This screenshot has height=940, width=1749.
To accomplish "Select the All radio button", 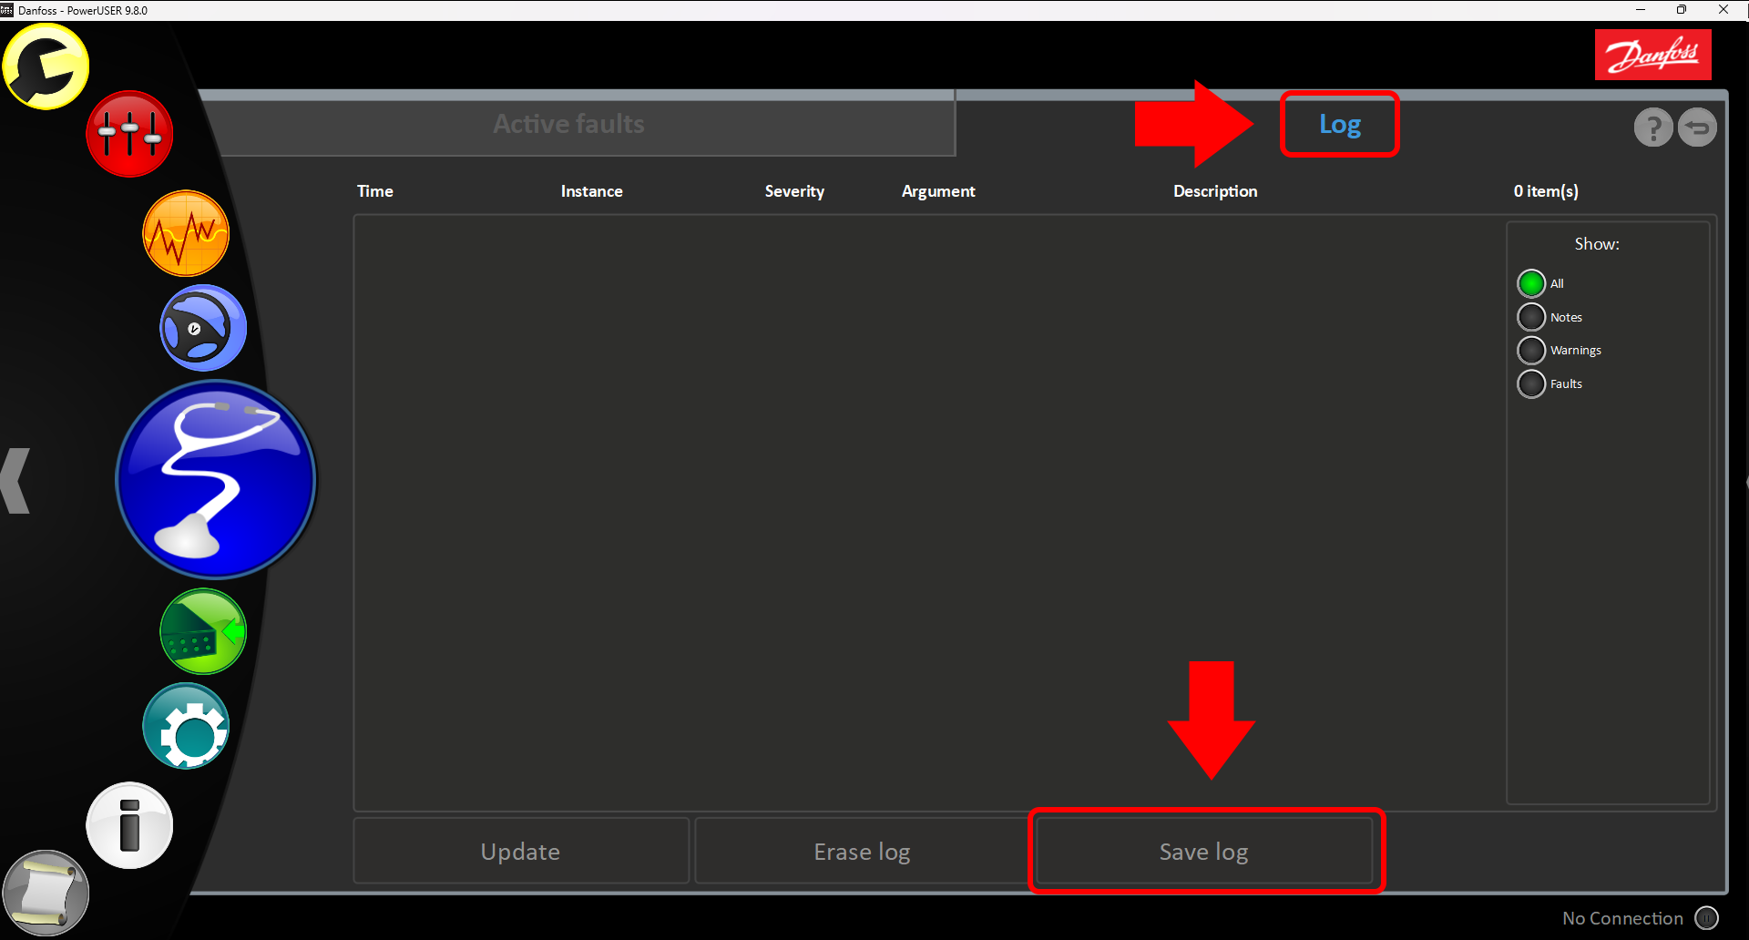I will click(x=1531, y=283).
